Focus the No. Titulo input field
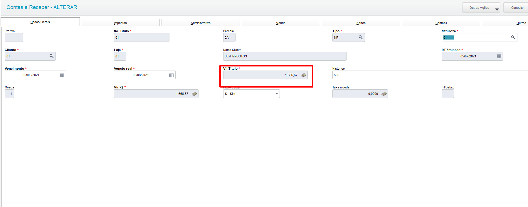This screenshot has height=207, width=528. tap(142, 37)
